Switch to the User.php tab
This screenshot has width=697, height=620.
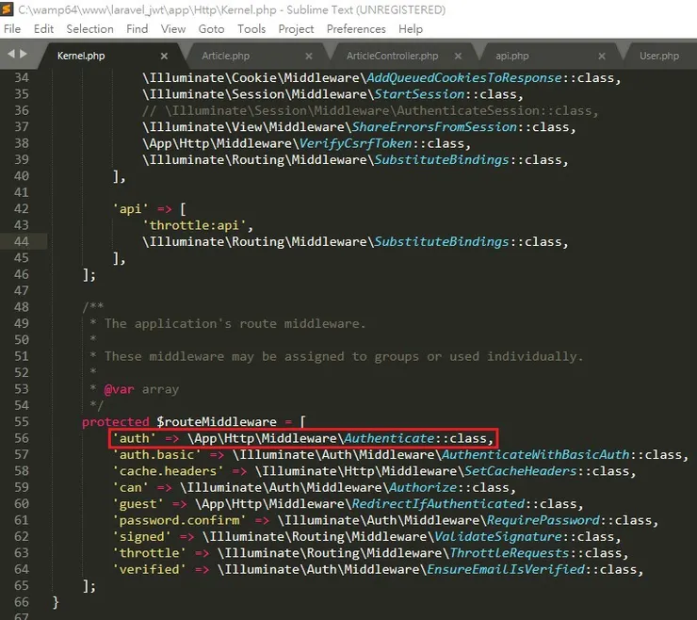point(659,56)
